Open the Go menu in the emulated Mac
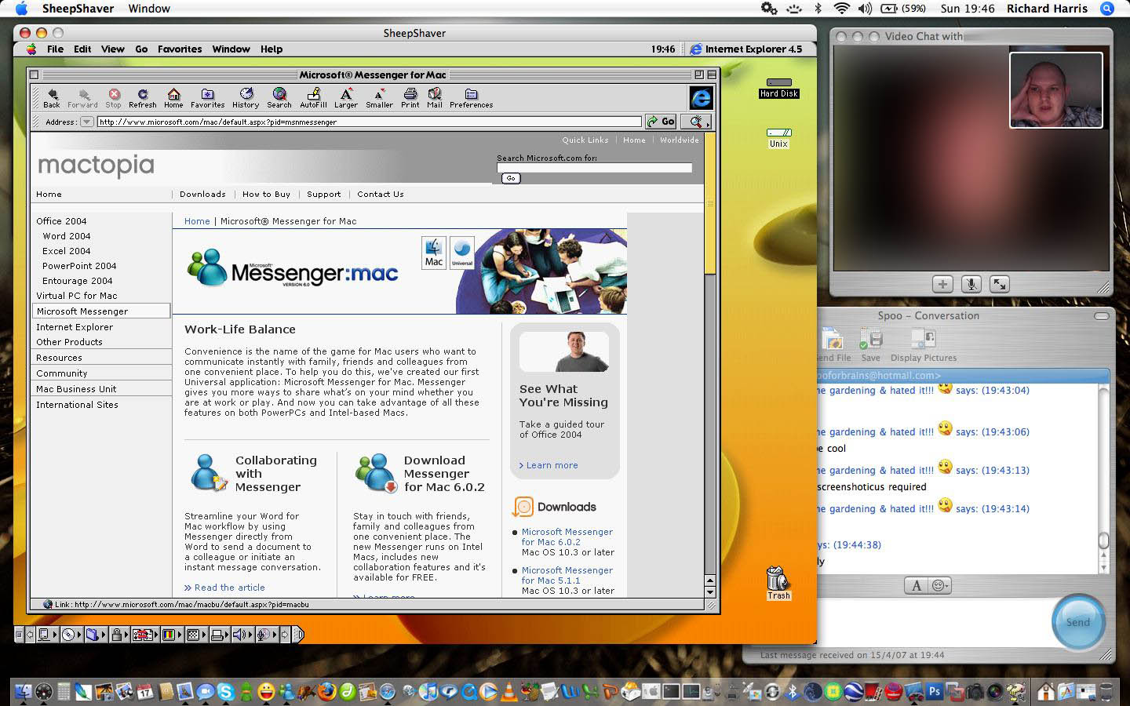The width and height of the screenshot is (1130, 706). pos(141,49)
